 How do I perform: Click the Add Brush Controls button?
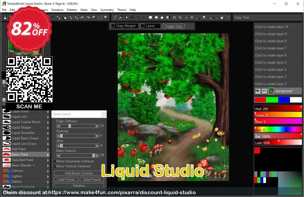[79, 173]
